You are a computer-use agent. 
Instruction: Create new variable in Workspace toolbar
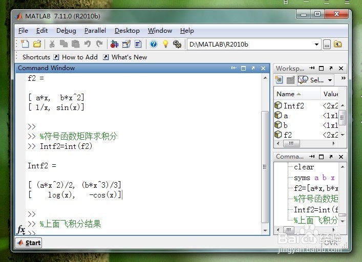279,80
